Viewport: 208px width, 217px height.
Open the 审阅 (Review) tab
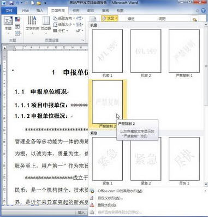click(x=105, y=10)
